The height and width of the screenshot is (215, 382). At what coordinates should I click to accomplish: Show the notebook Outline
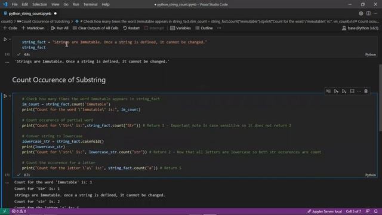click(204, 28)
